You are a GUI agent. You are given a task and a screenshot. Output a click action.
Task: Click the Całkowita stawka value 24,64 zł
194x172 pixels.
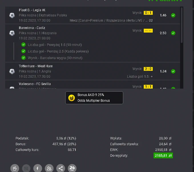[x=165, y=144]
